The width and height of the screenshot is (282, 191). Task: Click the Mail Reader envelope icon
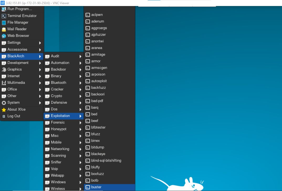point(4,29)
